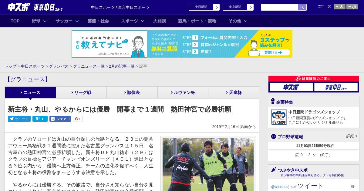Open the article training photo

click(x=208, y=164)
